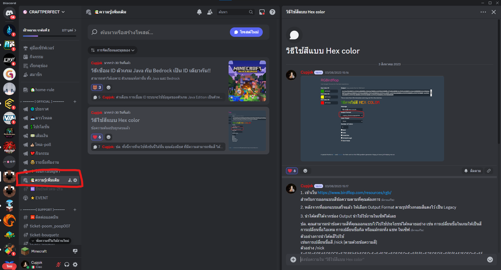Screen dimensions: 501x270
Task: Open user settings gear at bottom
Action: [75, 265]
